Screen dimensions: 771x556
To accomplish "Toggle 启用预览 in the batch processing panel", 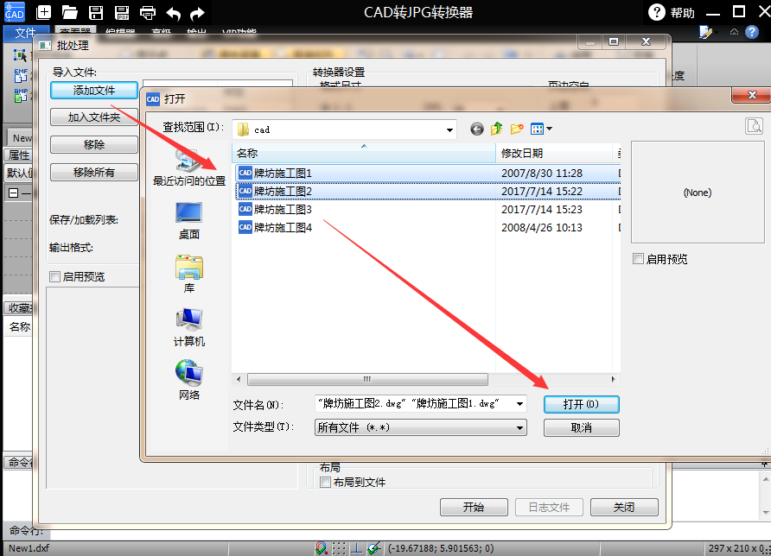I will tap(54, 275).
